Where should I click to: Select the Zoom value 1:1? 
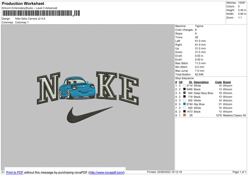click(240, 17)
